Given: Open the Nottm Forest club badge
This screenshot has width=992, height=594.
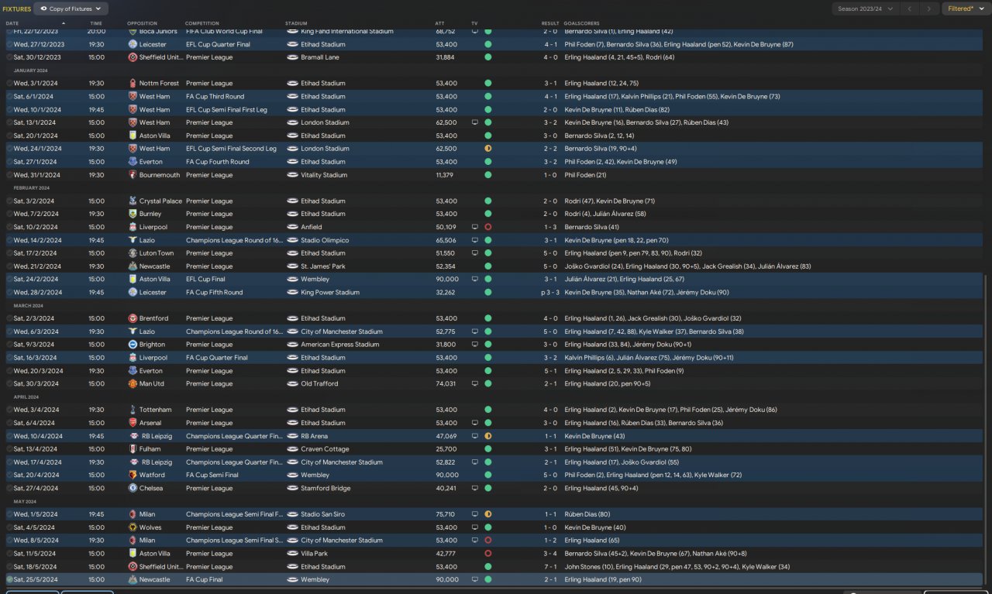Looking at the screenshot, I should (x=133, y=83).
